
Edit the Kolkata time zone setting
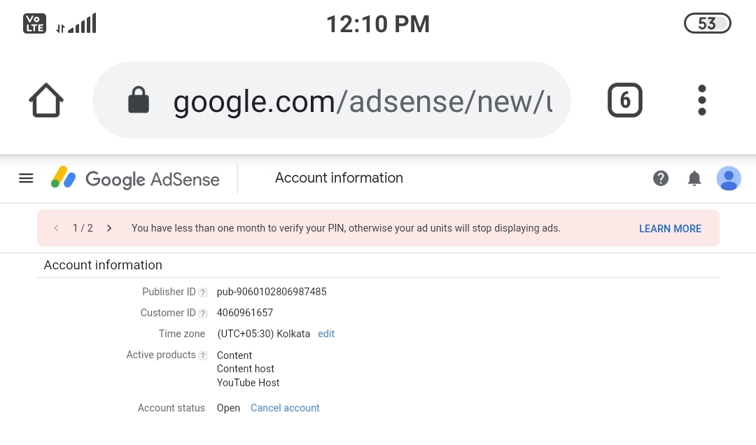click(x=326, y=334)
